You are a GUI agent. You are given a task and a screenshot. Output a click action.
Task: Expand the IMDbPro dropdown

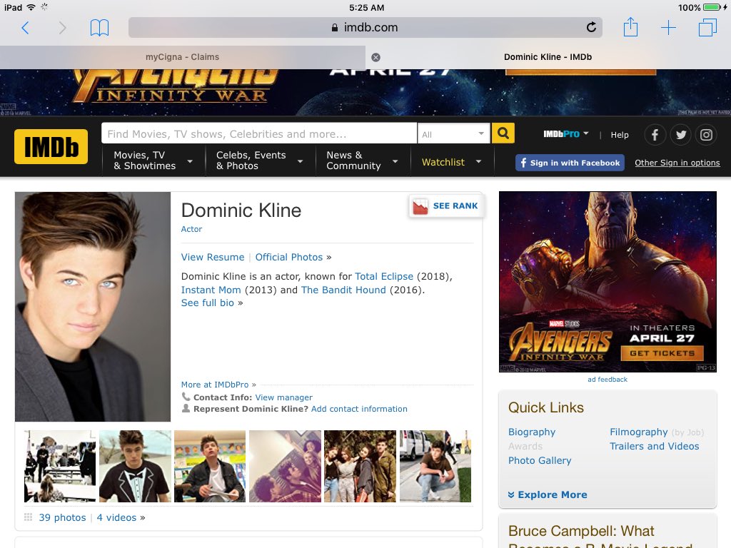coord(565,134)
